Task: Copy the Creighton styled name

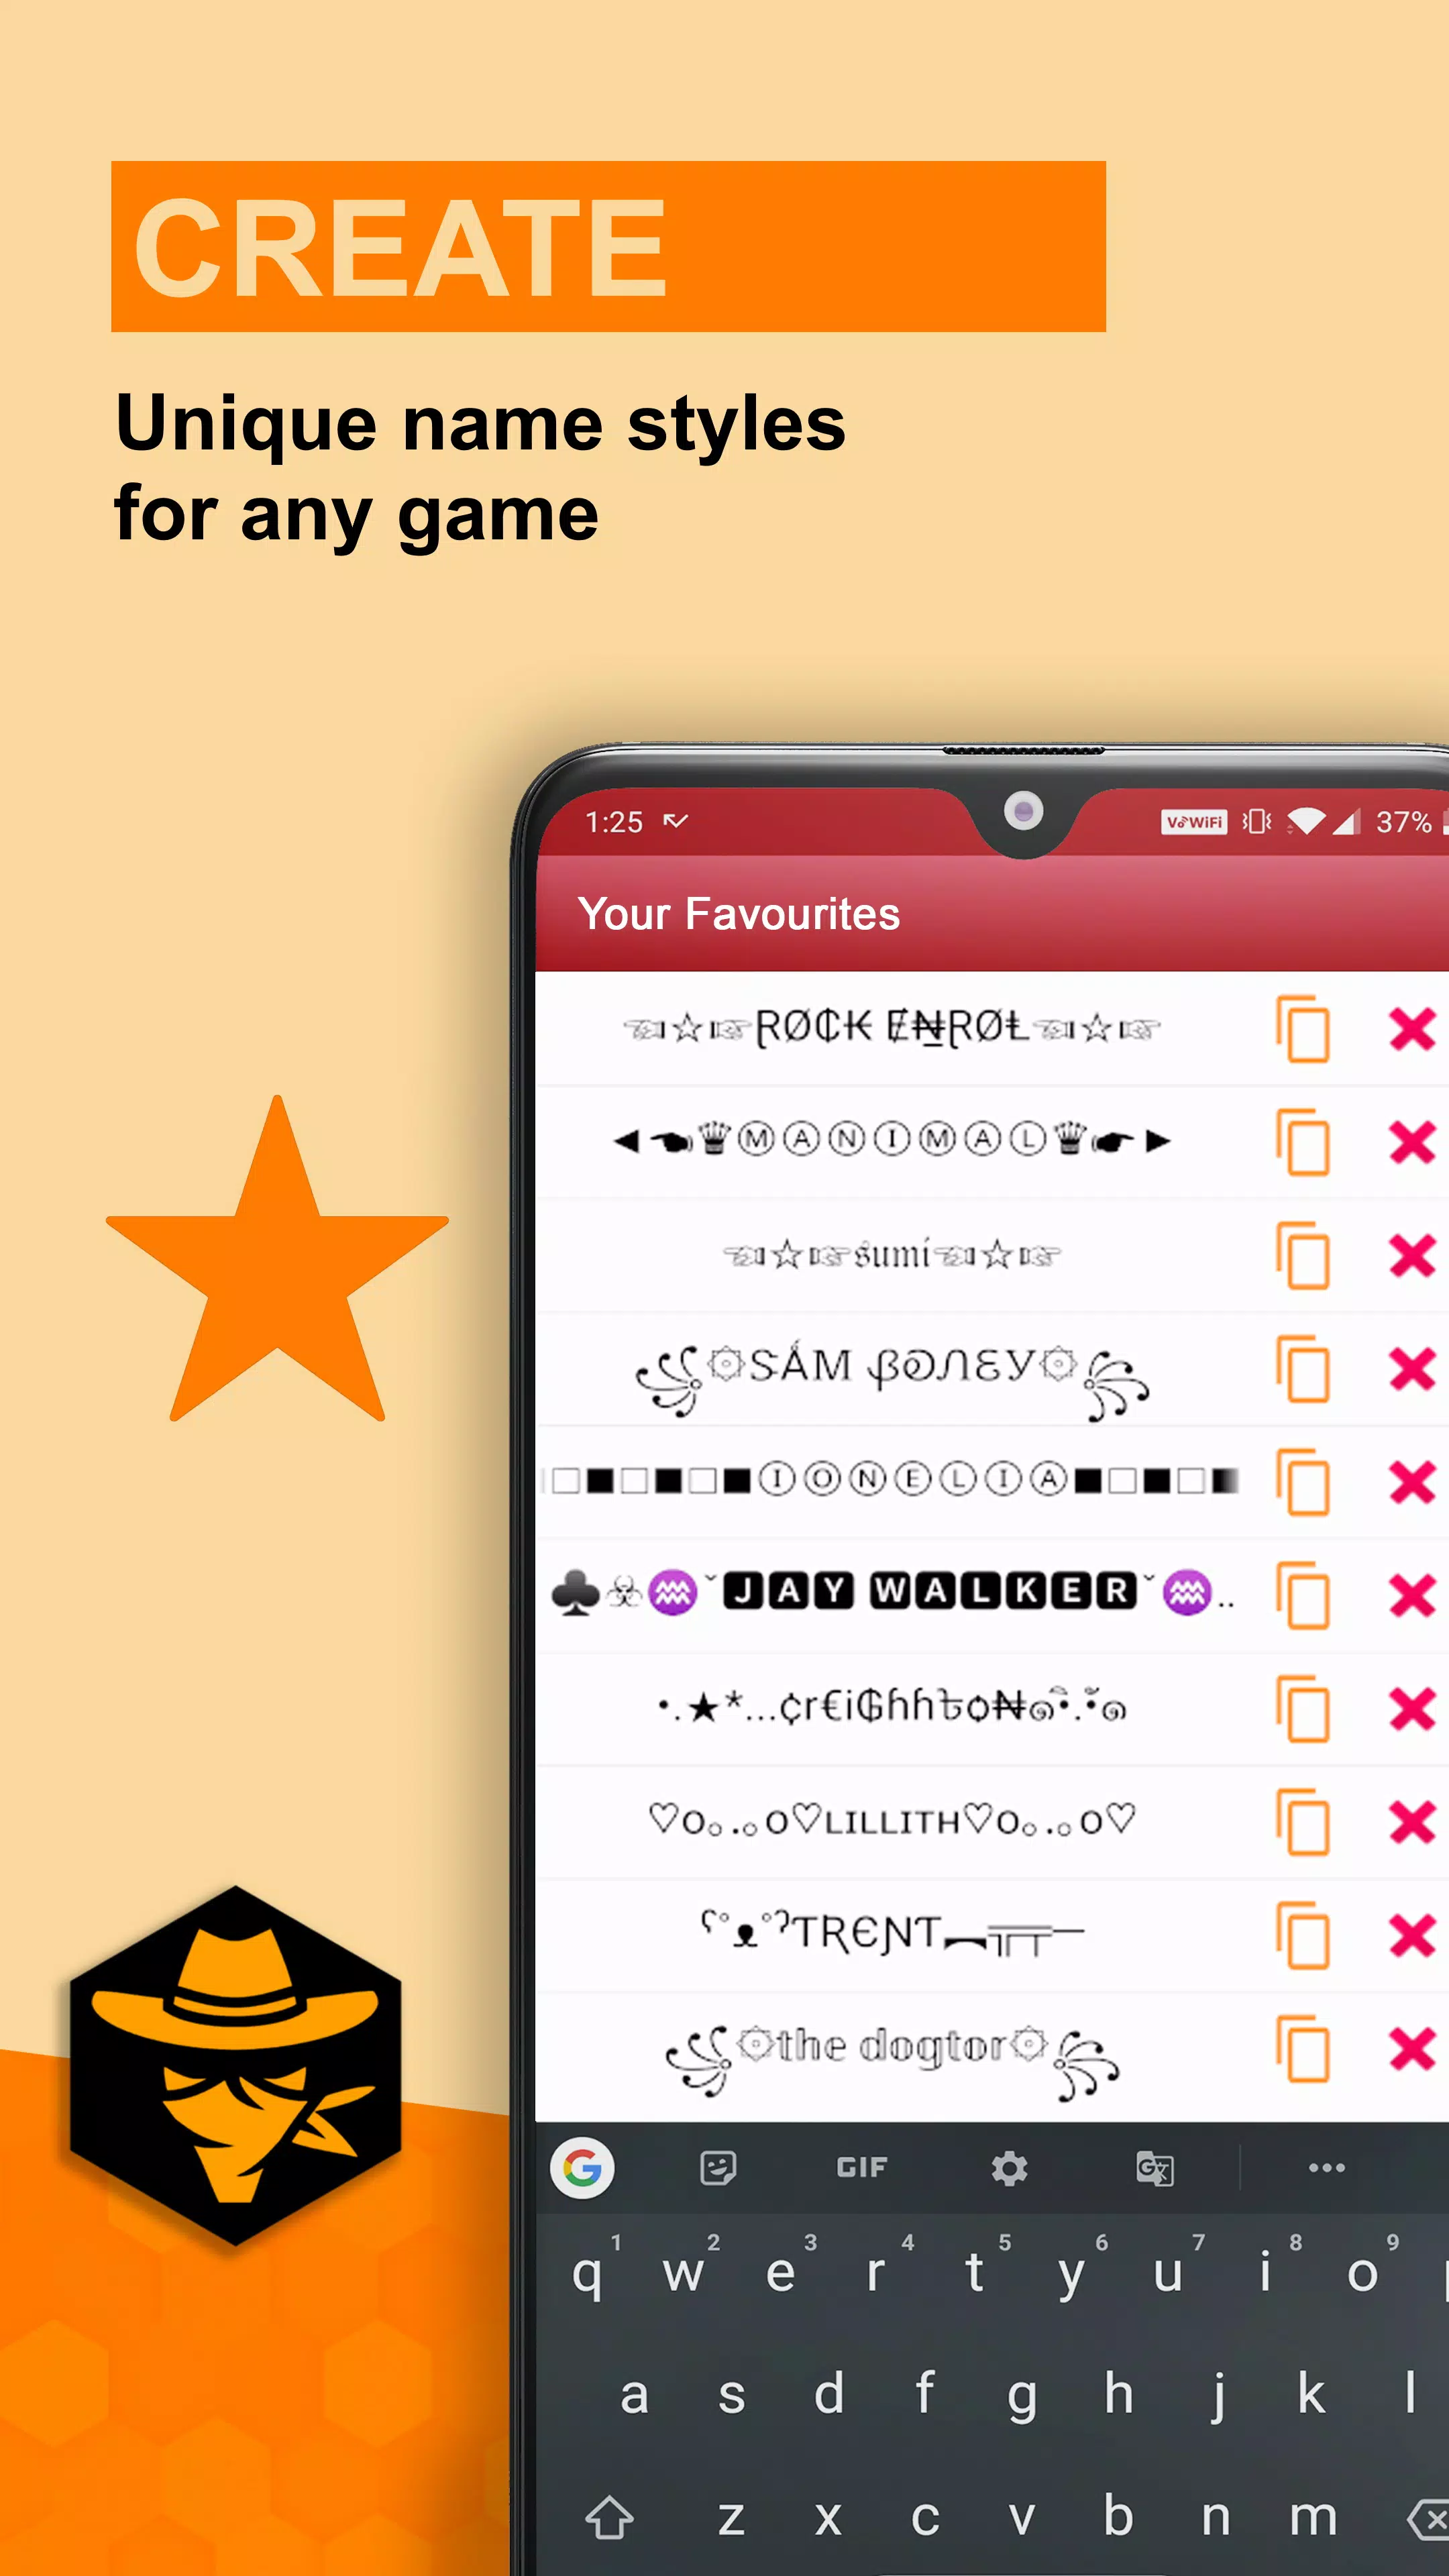Action: coord(1304,1702)
